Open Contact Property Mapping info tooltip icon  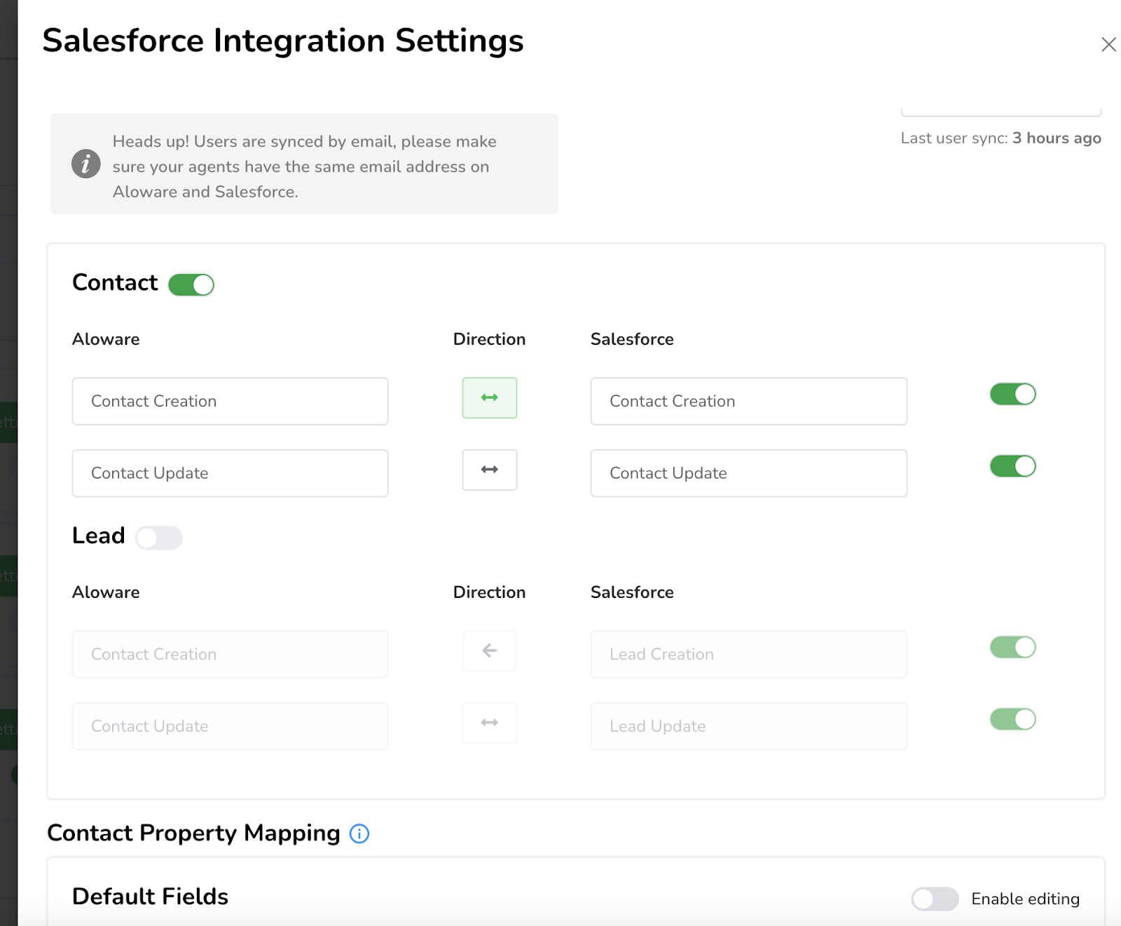(359, 833)
